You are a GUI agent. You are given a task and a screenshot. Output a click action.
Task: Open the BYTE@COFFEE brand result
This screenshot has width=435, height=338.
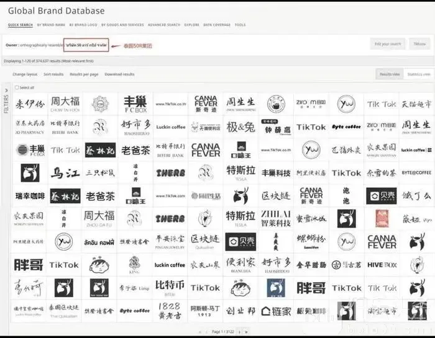tap(416, 173)
